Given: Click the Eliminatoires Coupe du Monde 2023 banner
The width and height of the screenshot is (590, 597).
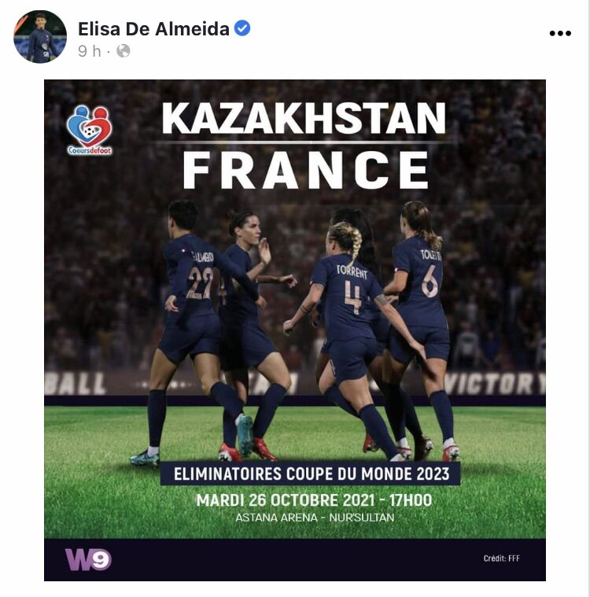Looking at the screenshot, I should [x=311, y=474].
